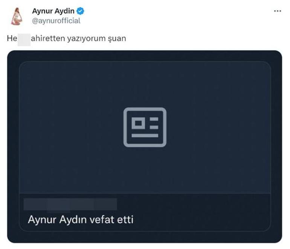Image resolution: width=290 pixels, height=249 pixels.
Task: Click the newspaper placeholder icon in card
Action: [x=145, y=127]
